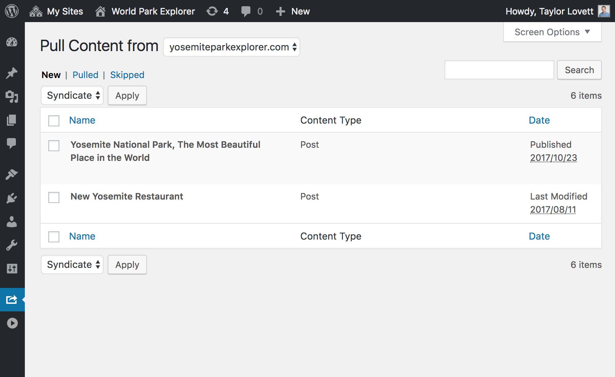Switch to the Skipped tab
Image resolution: width=615 pixels, height=377 pixels.
tap(127, 75)
